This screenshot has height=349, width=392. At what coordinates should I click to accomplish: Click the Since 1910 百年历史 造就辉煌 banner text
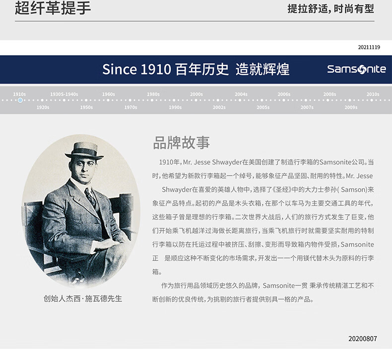pyautogui.click(x=196, y=69)
